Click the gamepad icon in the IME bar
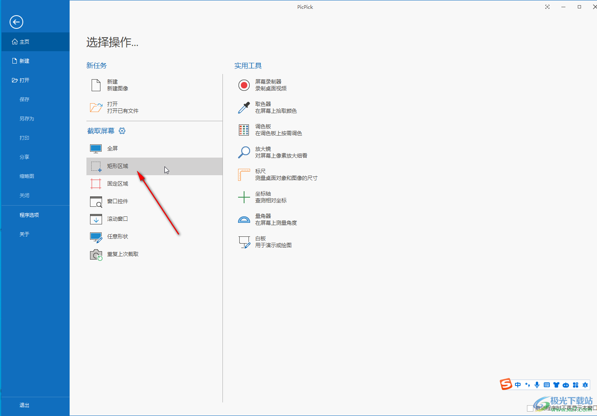Viewport: 597px width, 416px height. click(x=566, y=385)
